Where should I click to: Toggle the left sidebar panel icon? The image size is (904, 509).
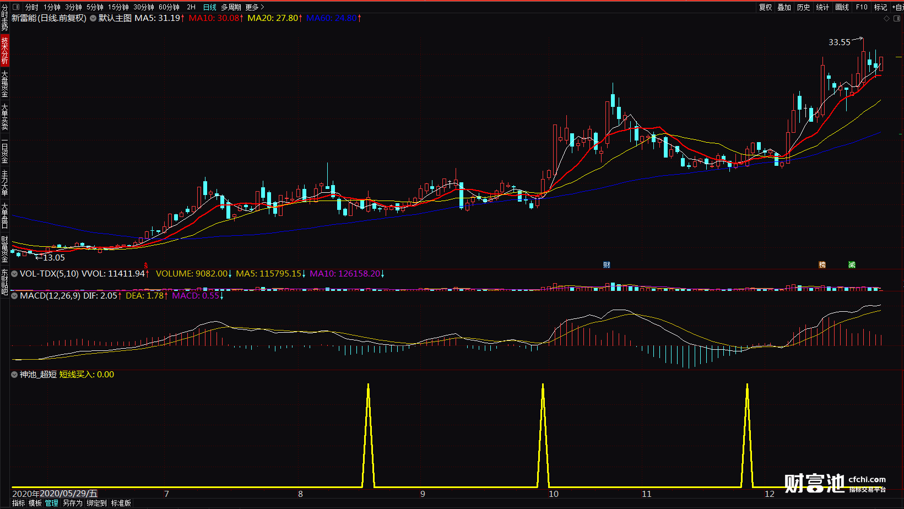point(15,7)
